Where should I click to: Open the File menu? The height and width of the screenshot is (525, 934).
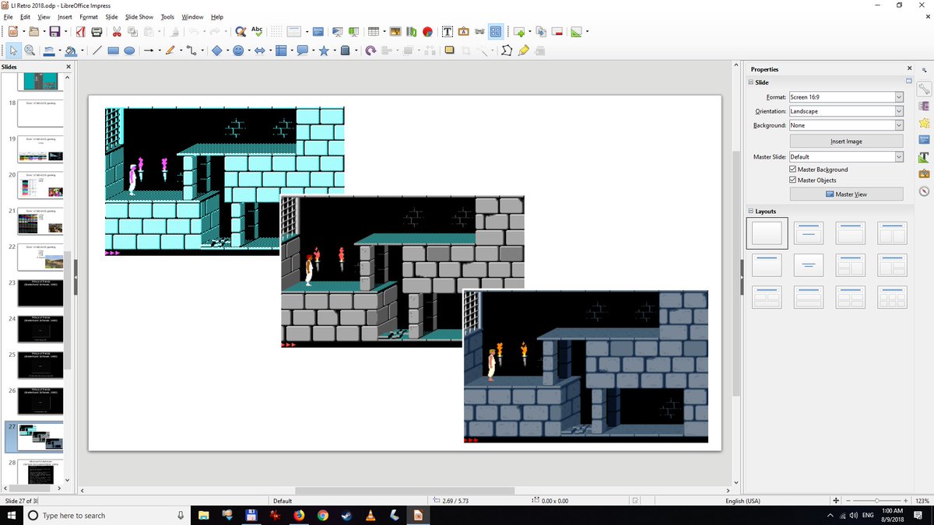[x=8, y=16]
